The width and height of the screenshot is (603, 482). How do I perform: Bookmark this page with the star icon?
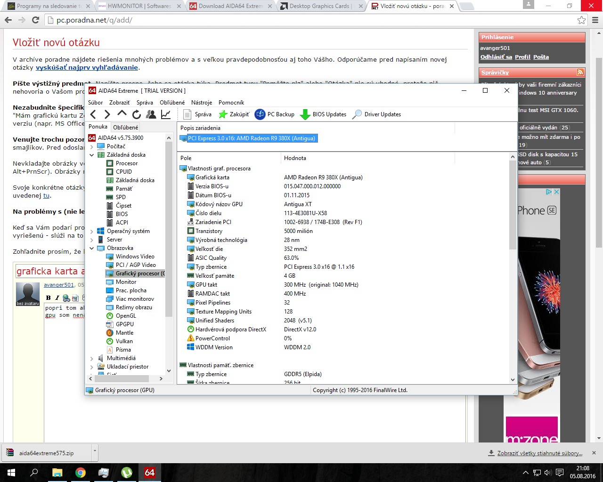(582, 20)
